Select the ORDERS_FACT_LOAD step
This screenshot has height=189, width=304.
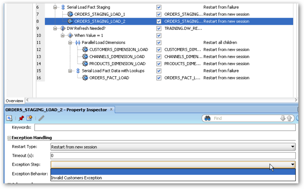[x=109, y=78]
